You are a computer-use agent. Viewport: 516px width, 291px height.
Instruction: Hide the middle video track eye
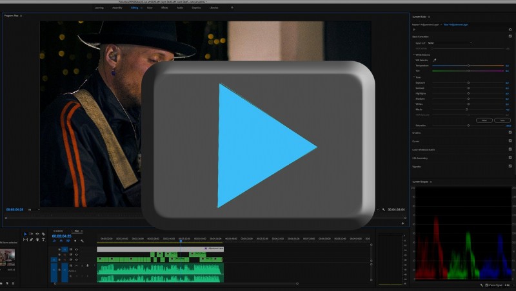[76, 254]
